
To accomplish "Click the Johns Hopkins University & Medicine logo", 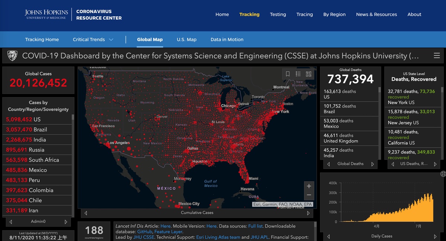I will click(46, 14).
